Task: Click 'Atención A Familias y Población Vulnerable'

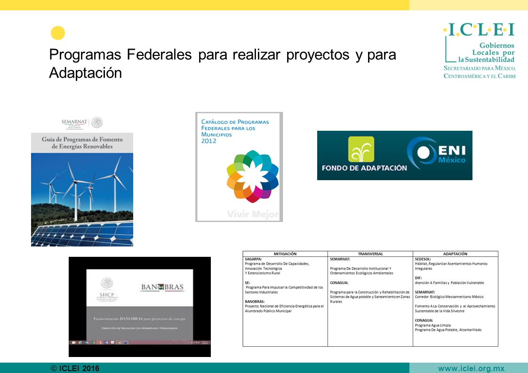Action: [449, 283]
